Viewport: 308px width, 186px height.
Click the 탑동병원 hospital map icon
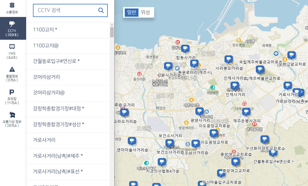coord(178,42)
